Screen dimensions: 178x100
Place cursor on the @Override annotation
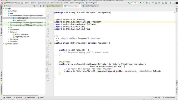point(65,62)
